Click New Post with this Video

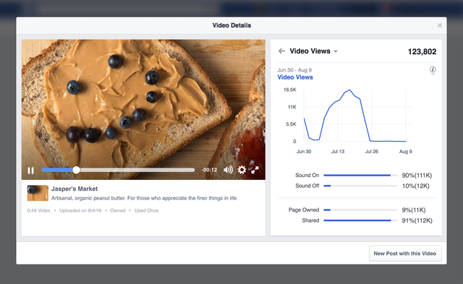coord(405,254)
